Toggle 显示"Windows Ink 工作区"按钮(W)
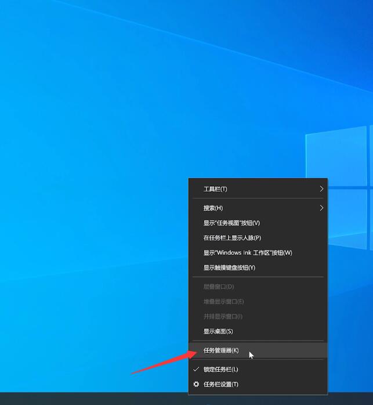This screenshot has height=405, width=373. coord(248,252)
